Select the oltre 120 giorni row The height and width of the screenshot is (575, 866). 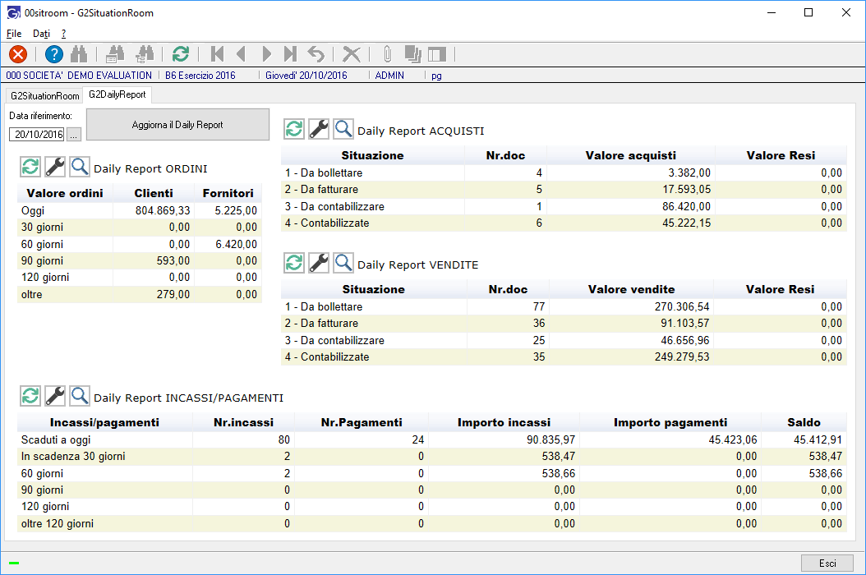tap(432, 523)
